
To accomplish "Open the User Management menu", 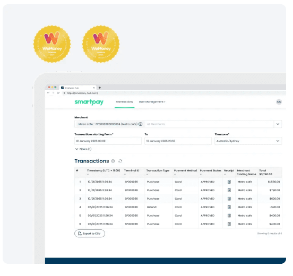I will coord(152,102).
